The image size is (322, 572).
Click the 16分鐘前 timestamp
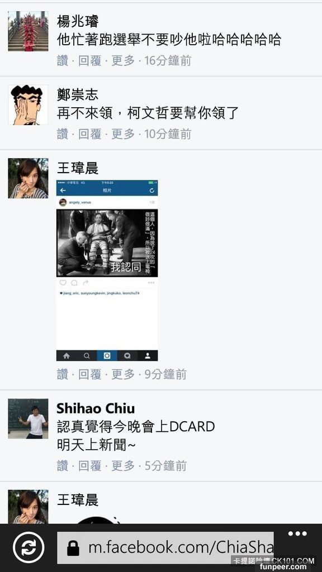tap(168, 60)
